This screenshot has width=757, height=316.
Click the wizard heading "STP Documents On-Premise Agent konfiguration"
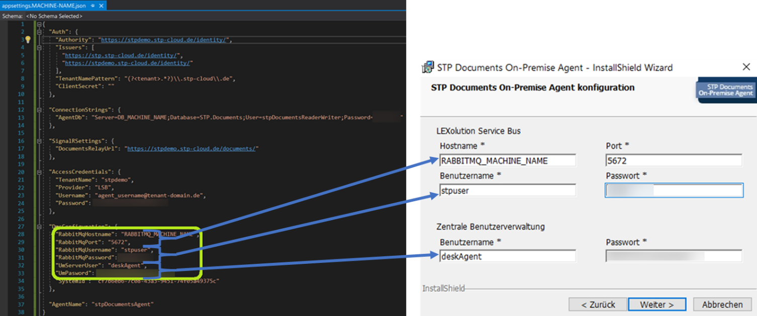(x=533, y=88)
